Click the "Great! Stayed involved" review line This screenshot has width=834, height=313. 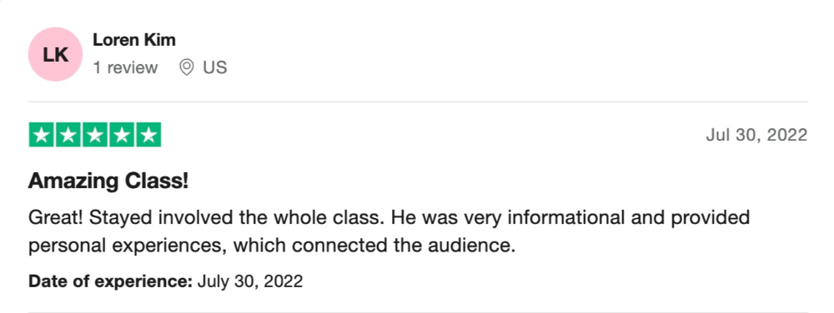[x=389, y=217]
